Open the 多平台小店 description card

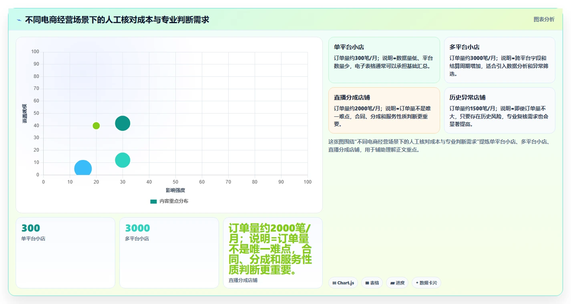click(x=499, y=60)
